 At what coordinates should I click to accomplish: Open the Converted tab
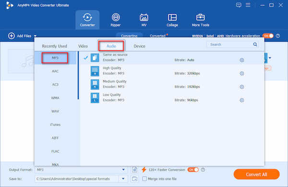point(157,36)
